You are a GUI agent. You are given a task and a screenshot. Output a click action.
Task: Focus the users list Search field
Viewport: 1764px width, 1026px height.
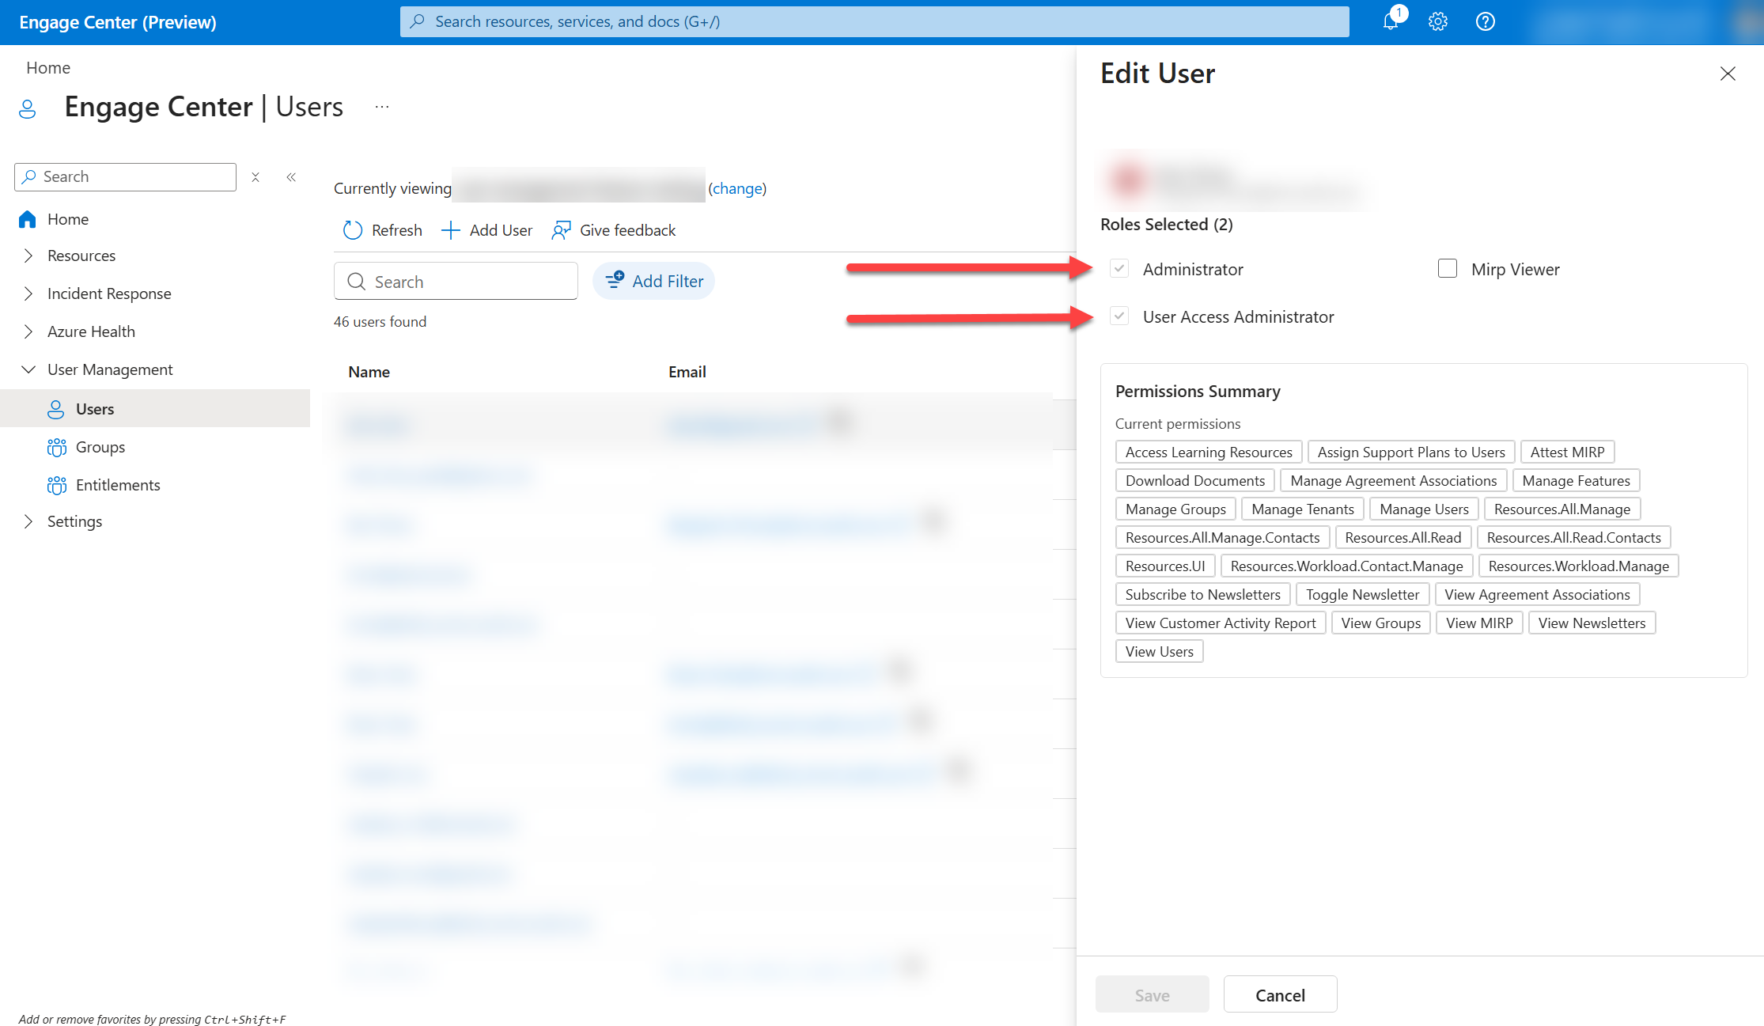point(456,282)
